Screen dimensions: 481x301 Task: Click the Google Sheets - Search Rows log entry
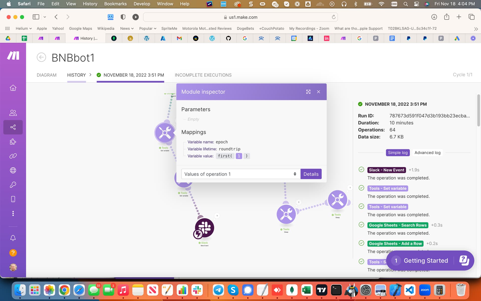[398, 225]
